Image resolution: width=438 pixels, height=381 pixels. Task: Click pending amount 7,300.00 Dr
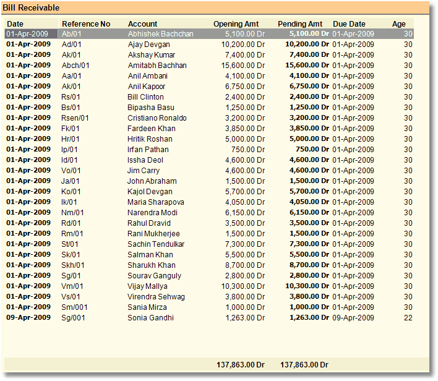(309, 244)
